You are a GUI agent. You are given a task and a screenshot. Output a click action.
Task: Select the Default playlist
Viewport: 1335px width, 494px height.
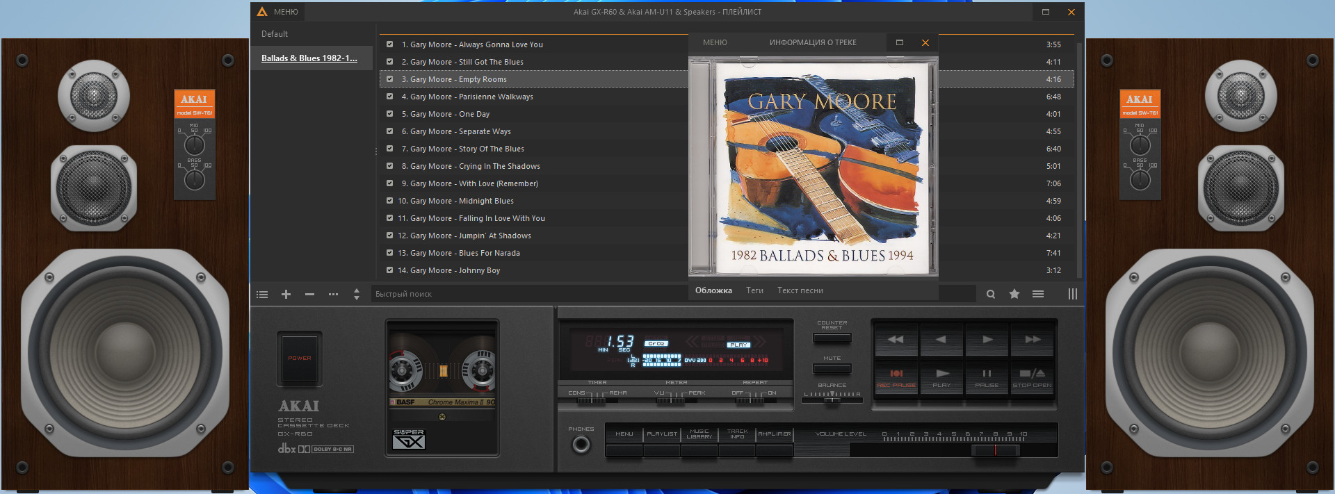pyautogui.click(x=275, y=34)
